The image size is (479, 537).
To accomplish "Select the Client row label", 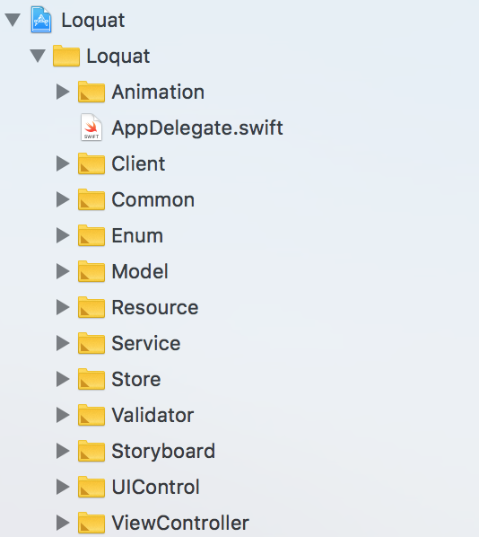I will tap(138, 163).
